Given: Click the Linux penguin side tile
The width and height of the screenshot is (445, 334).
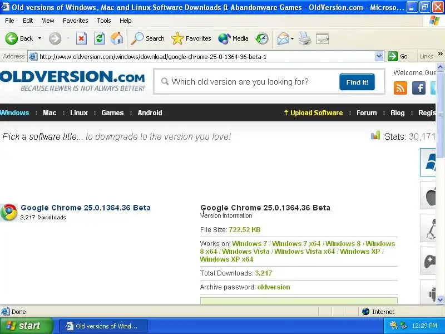Looking at the screenshot, I should point(428,228).
